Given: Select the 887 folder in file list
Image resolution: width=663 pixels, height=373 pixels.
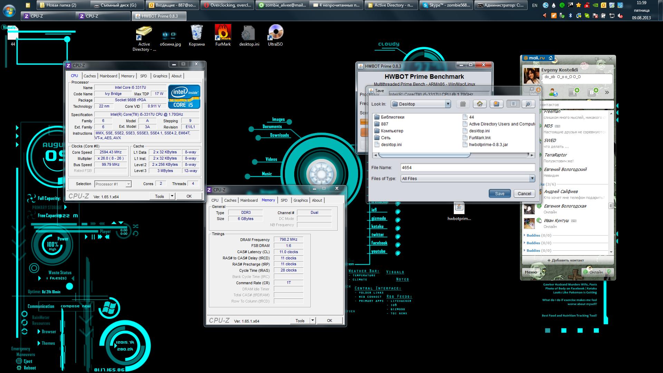Looking at the screenshot, I should pyautogui.click(x=381, y=124).
